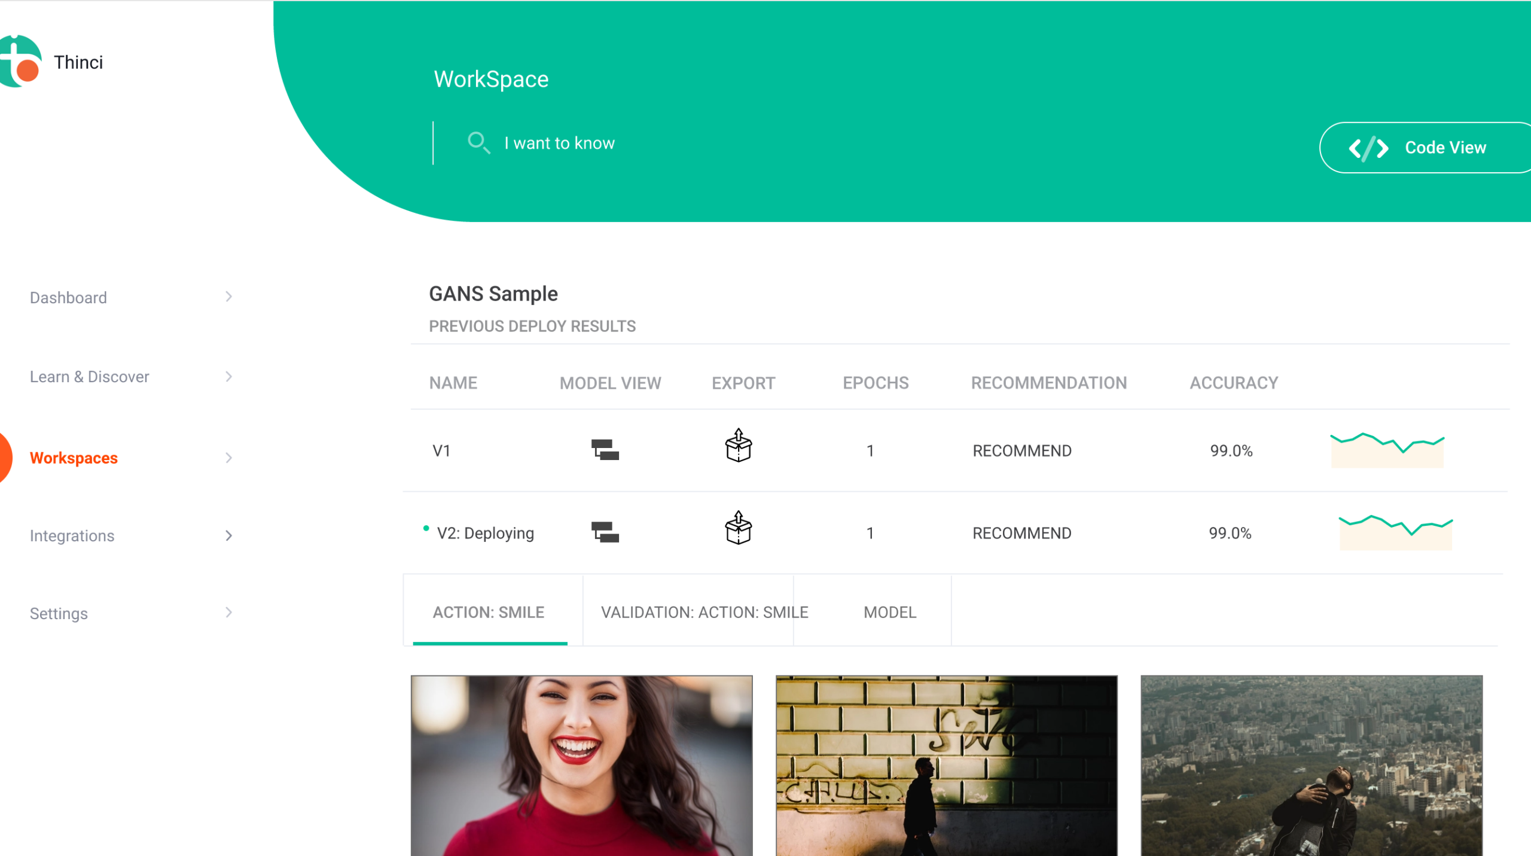Click the green status dot beside V2: Deploying
Viewport: 1531px width, 856px height.
click(x=426, y=528)
